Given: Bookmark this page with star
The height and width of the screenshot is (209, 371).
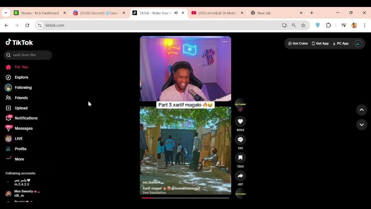Looking at the screenshot, I should coord(303,25).
